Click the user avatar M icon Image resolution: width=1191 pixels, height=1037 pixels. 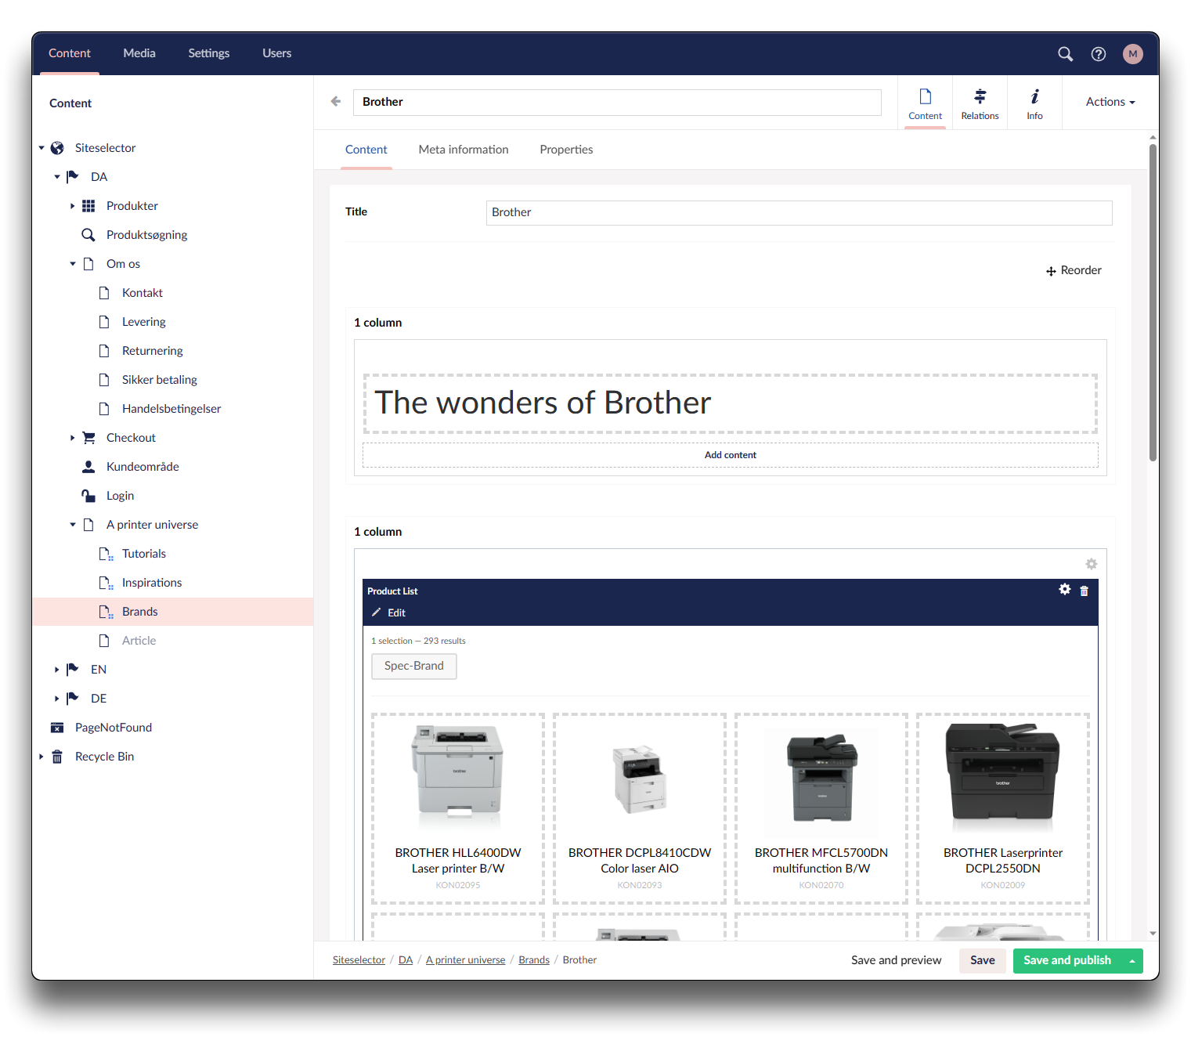pyautogui.click(x=1132, y=54)
